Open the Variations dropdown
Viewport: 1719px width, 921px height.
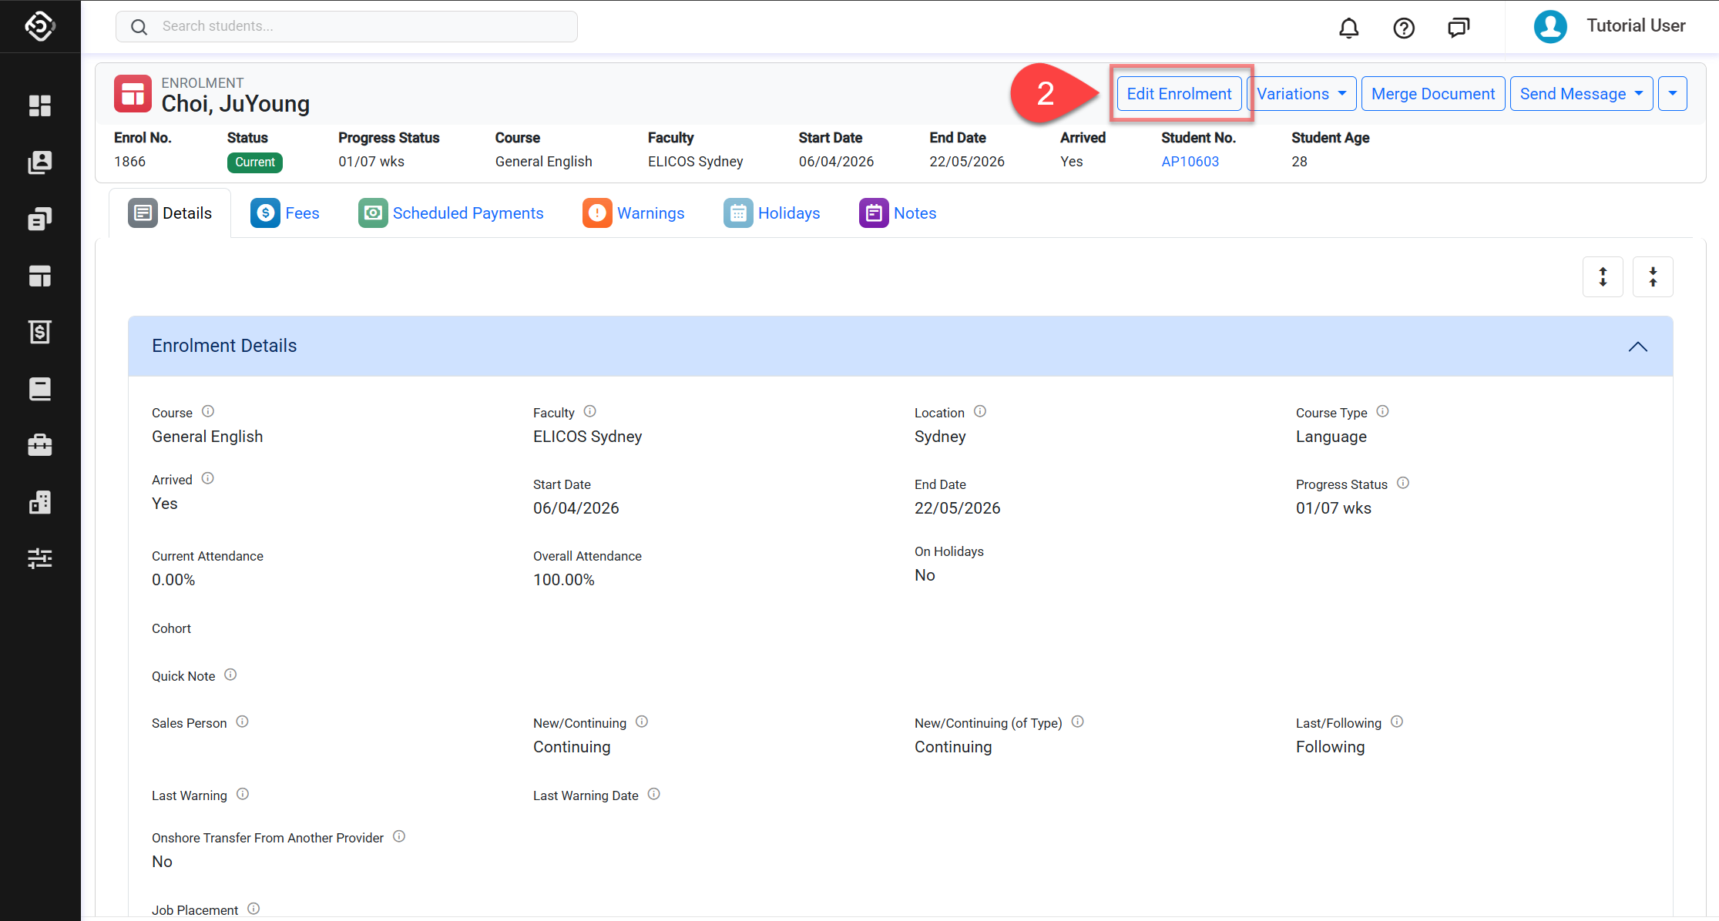[1301, 94]
